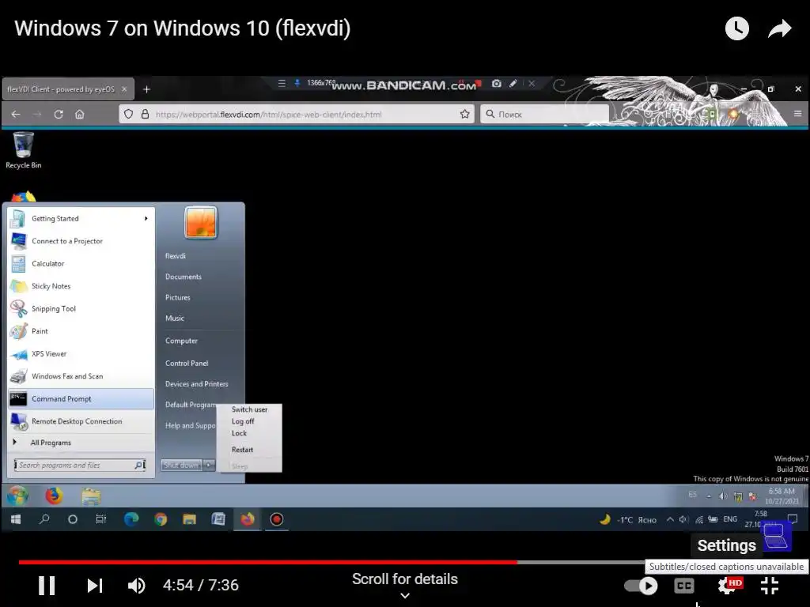Launch Connect to a Projector
The image size is (810, 607).
(81, 241)
